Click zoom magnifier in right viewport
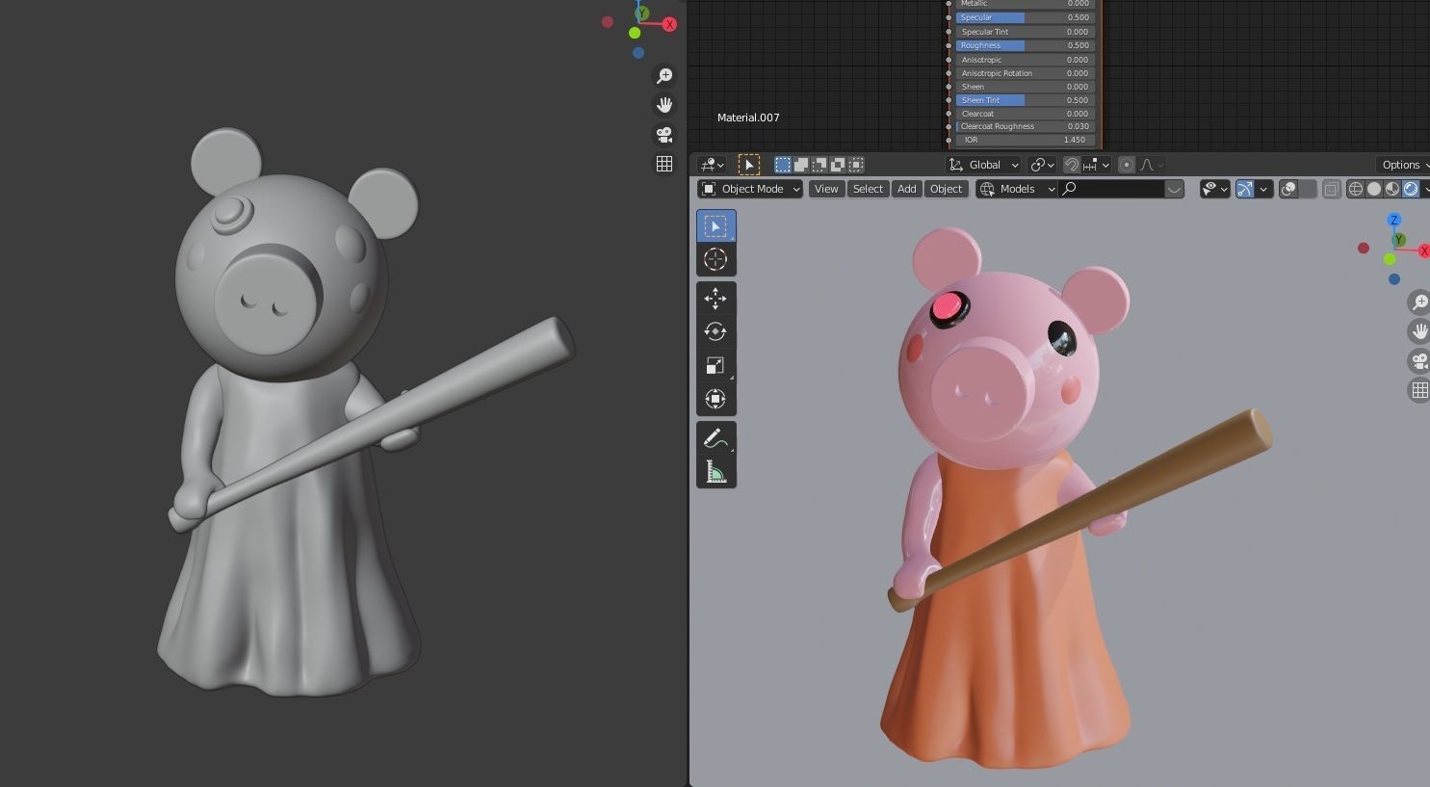The height and width of the screenshot is (787, 1430). click(1419, 302)
